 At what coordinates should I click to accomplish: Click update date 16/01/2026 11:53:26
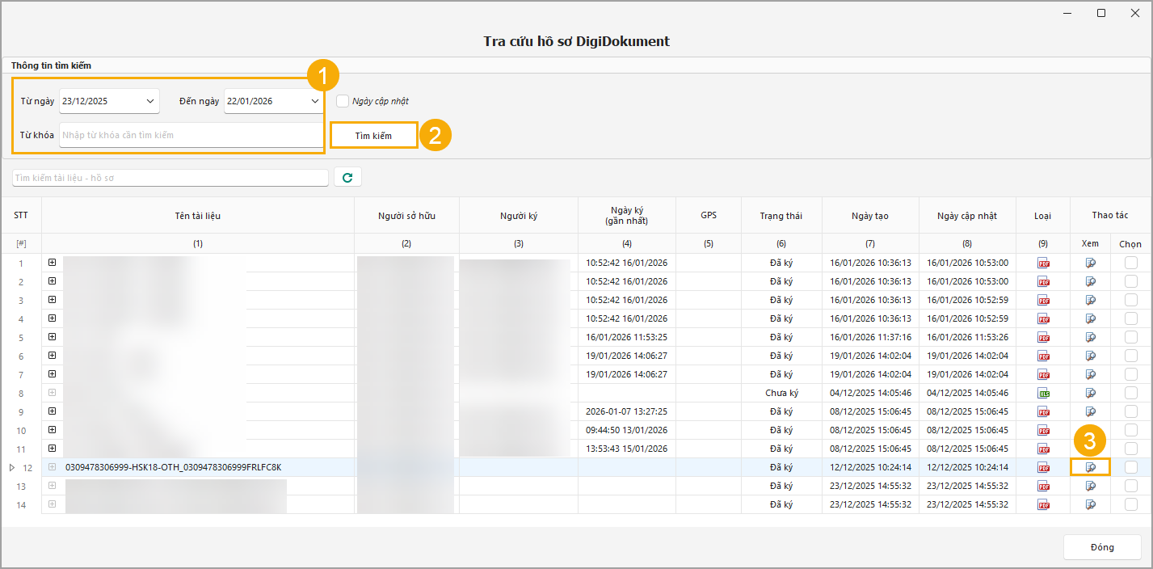pos(967,337)
